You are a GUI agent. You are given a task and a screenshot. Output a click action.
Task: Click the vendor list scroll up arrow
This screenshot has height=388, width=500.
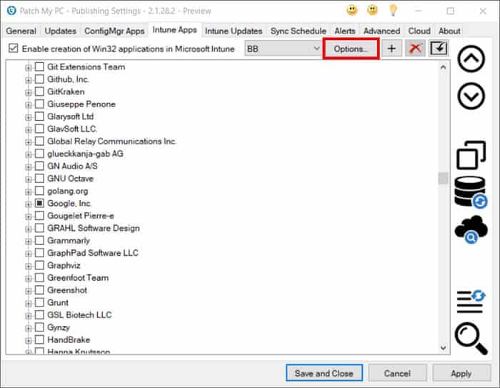coord(443,67)
